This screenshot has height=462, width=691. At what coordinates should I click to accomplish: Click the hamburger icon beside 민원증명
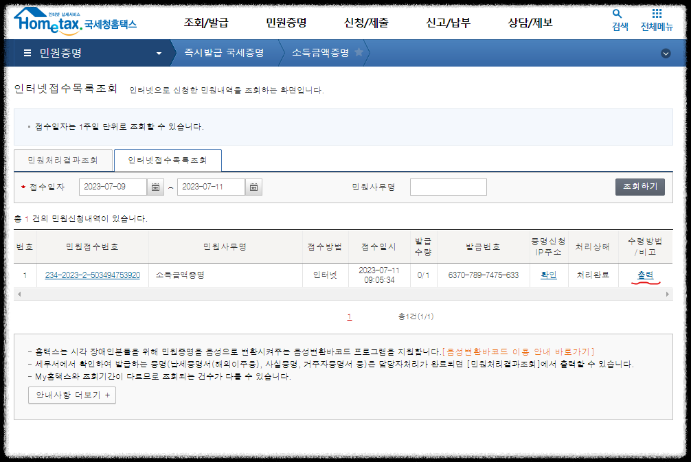click(26, 52)
